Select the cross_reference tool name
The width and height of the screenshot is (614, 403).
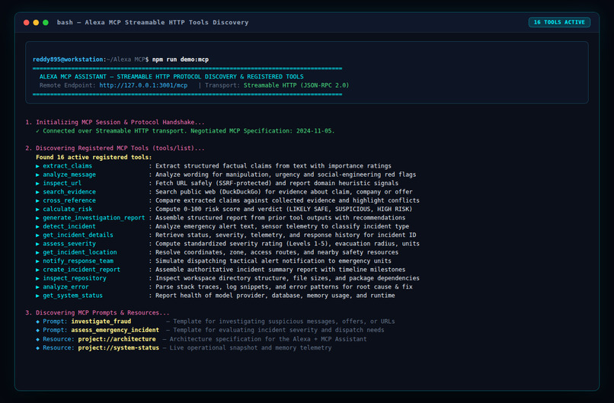(69, 200)
